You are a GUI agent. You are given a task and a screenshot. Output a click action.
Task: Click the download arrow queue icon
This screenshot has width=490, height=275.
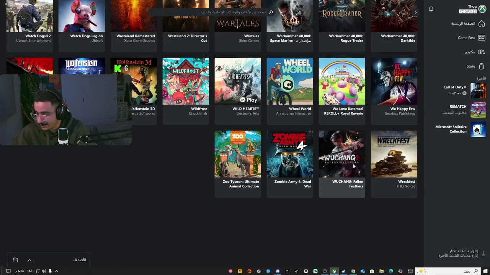tap(483, 253)
